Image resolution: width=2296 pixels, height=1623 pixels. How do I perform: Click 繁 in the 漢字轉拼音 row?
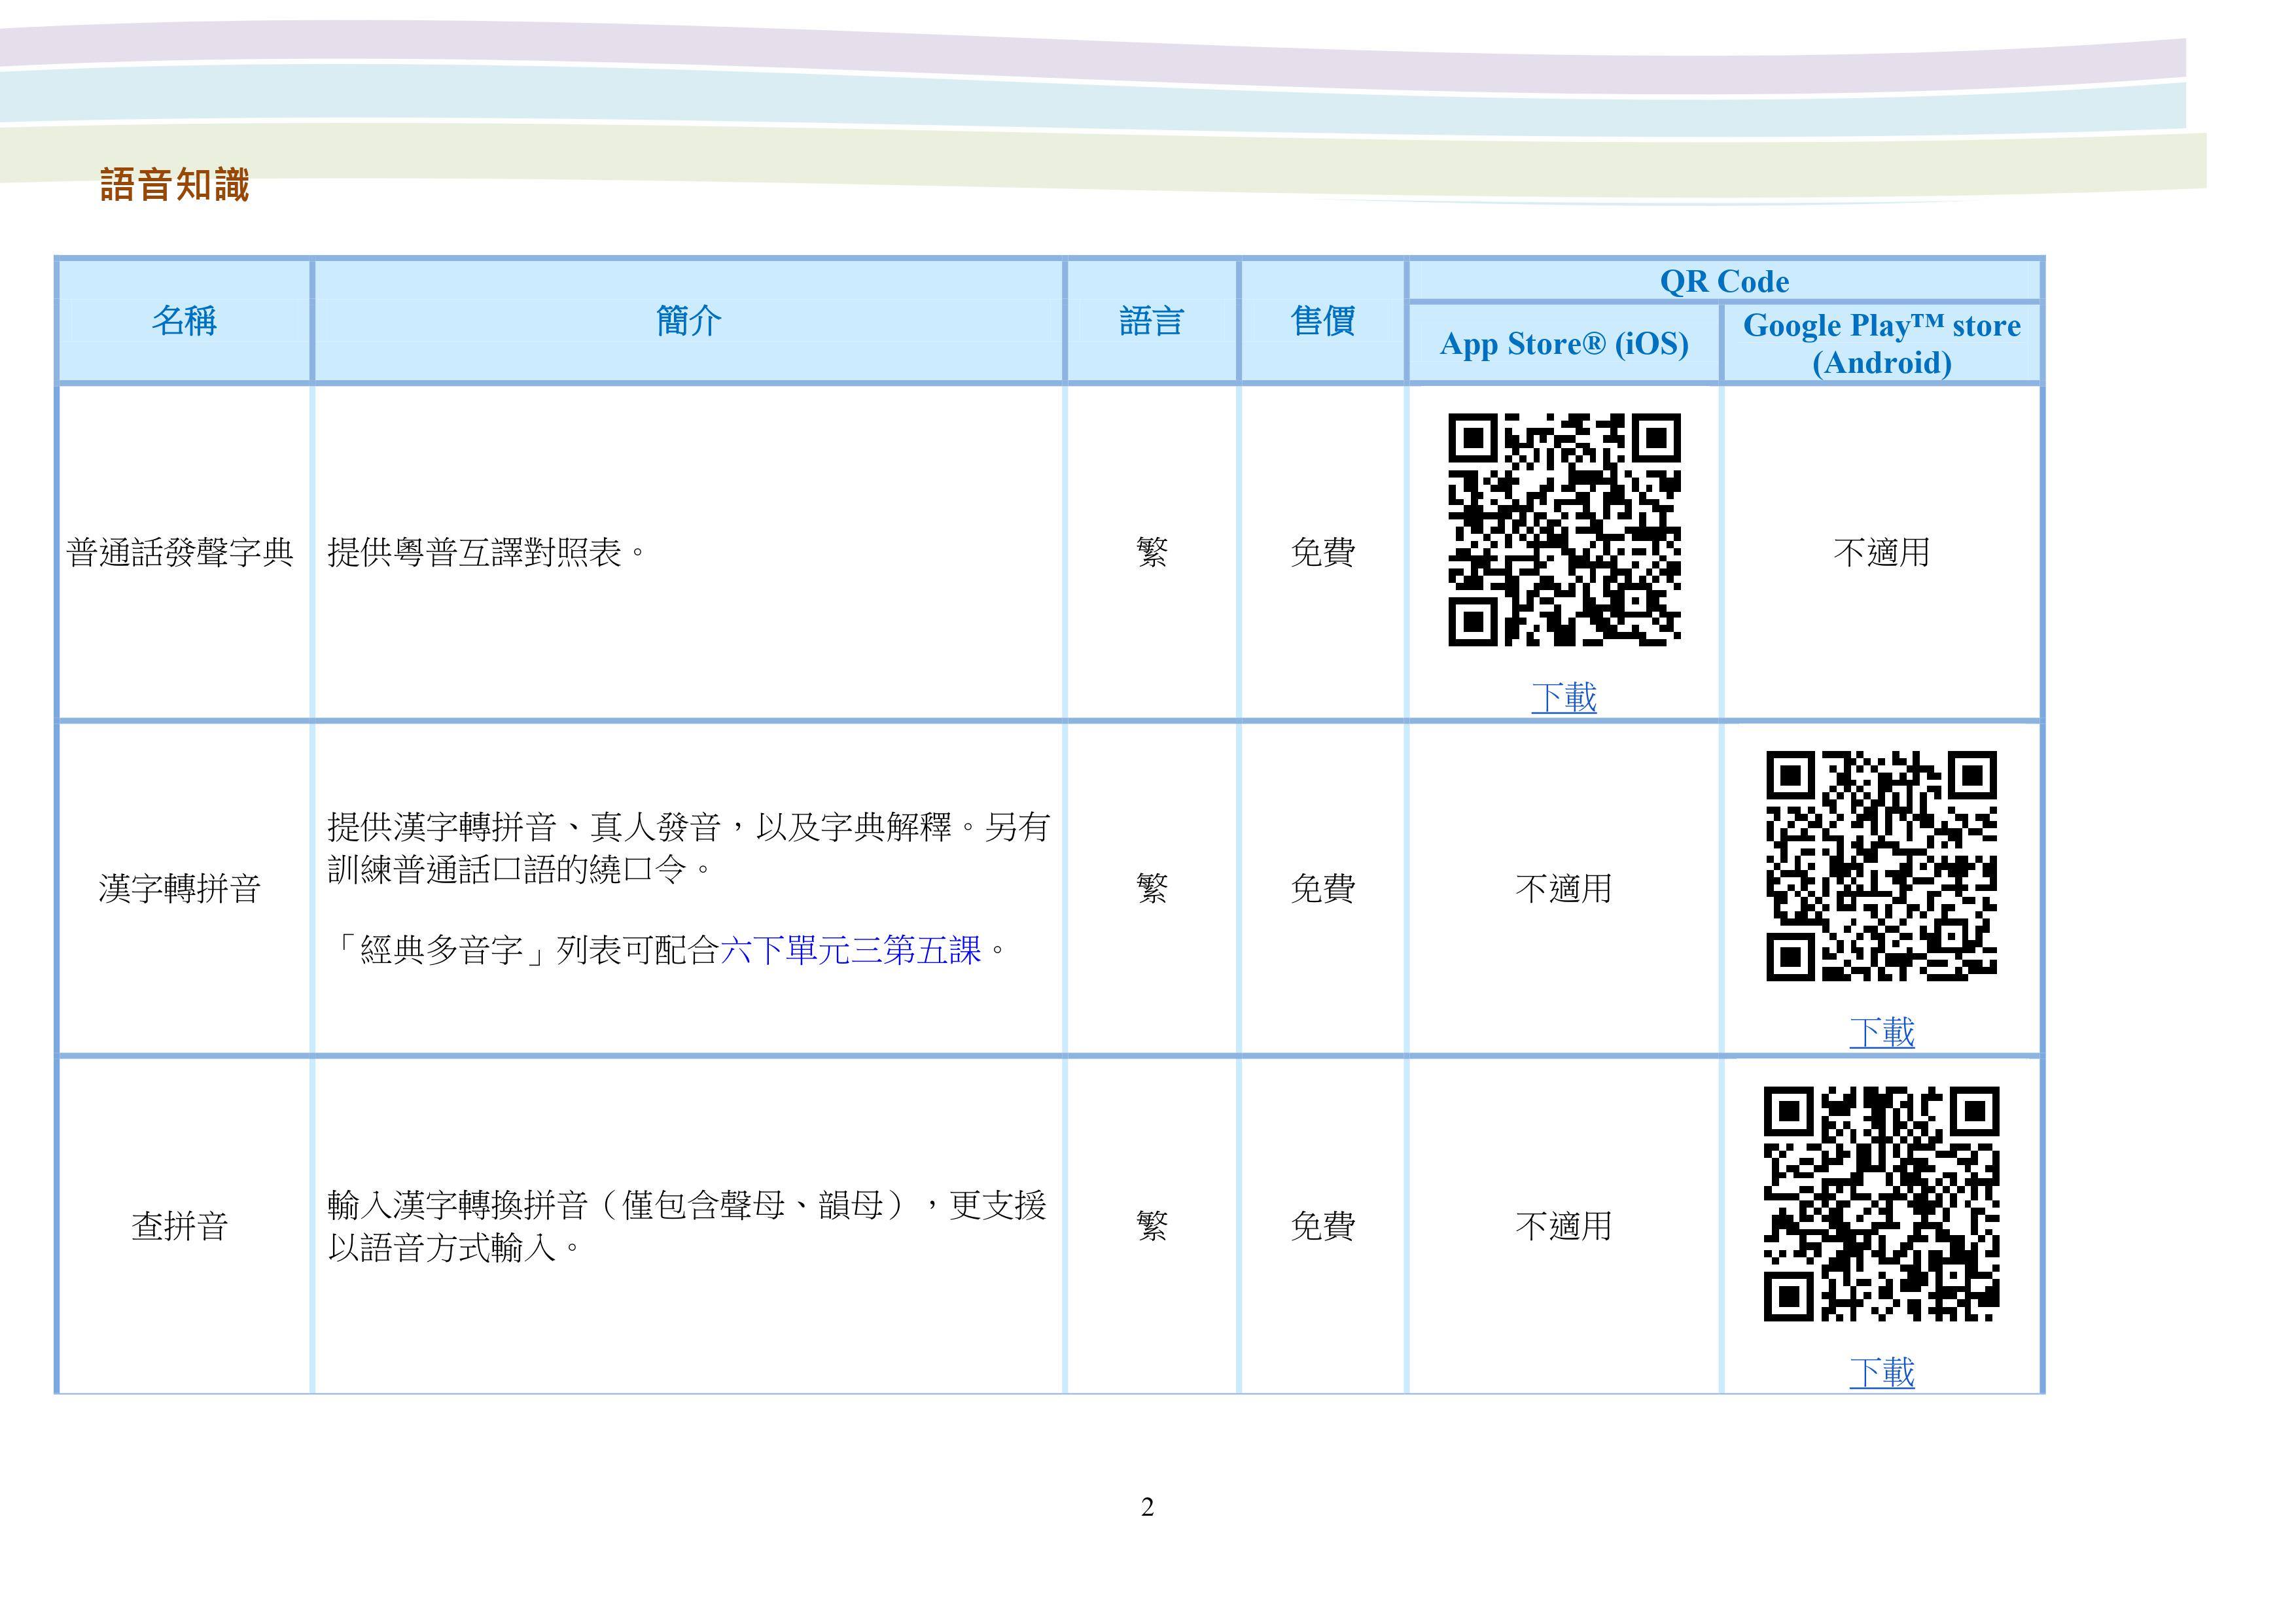[x=1151, y=888]
